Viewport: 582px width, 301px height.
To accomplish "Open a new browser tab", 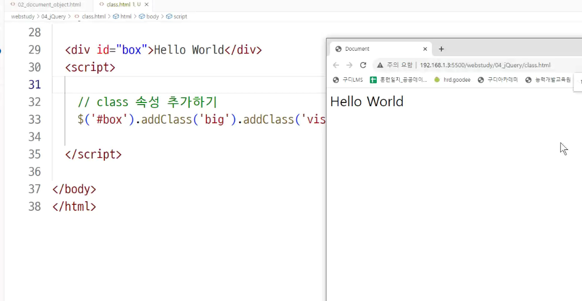I will click(x=441, y=49).
